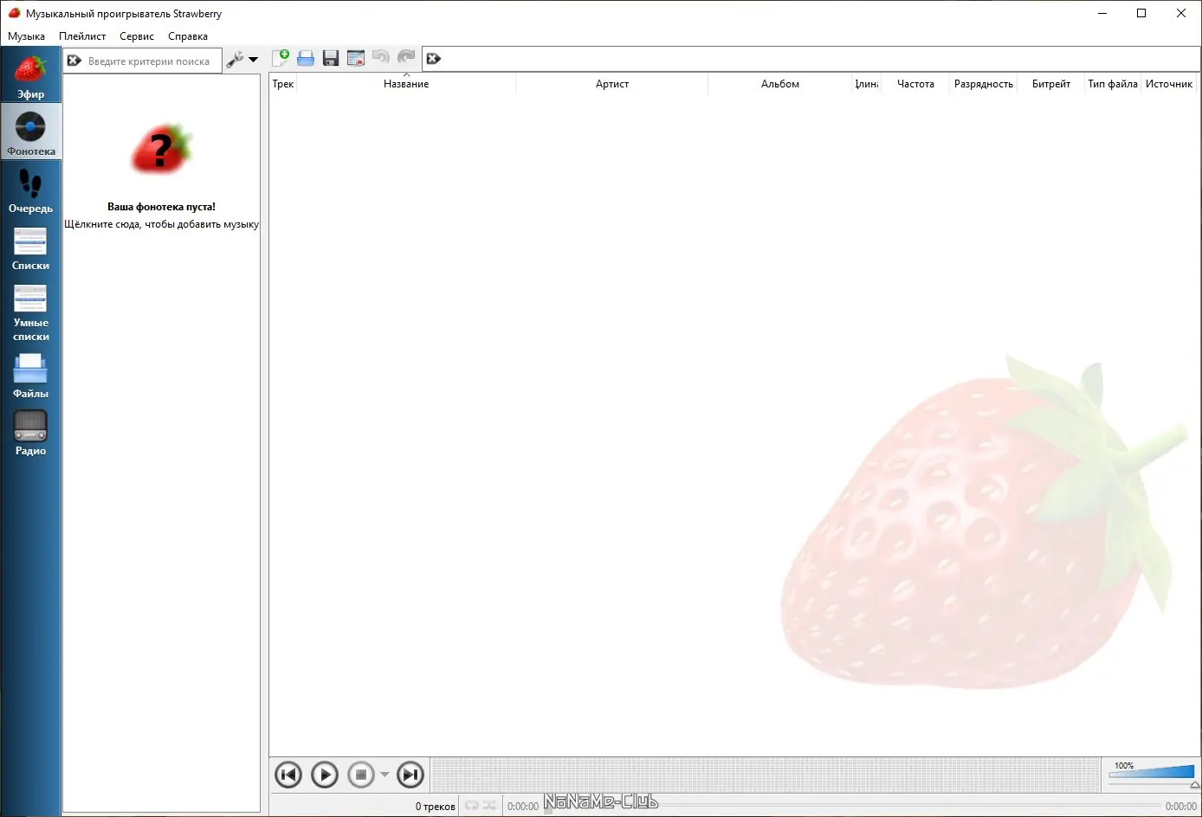Sort by Источник column header

1169,84
